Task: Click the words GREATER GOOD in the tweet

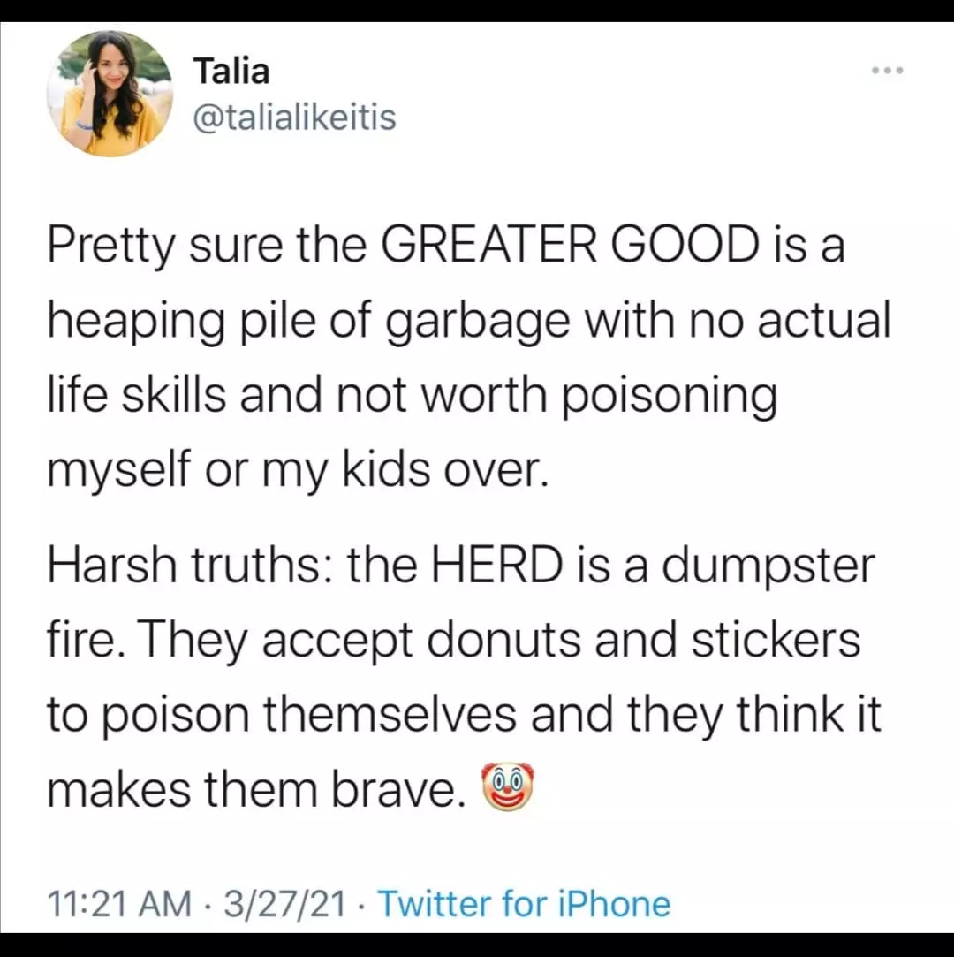Action: click(x=569, y=245)
